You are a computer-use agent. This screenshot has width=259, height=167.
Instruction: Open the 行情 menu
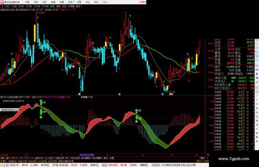27,2
